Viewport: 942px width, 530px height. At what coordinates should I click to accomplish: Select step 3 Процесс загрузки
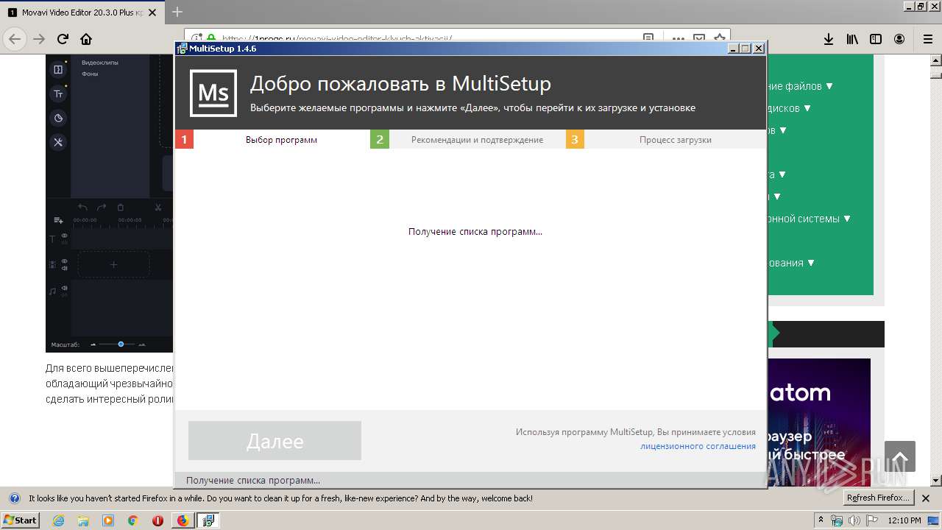[x=666, y=139]
